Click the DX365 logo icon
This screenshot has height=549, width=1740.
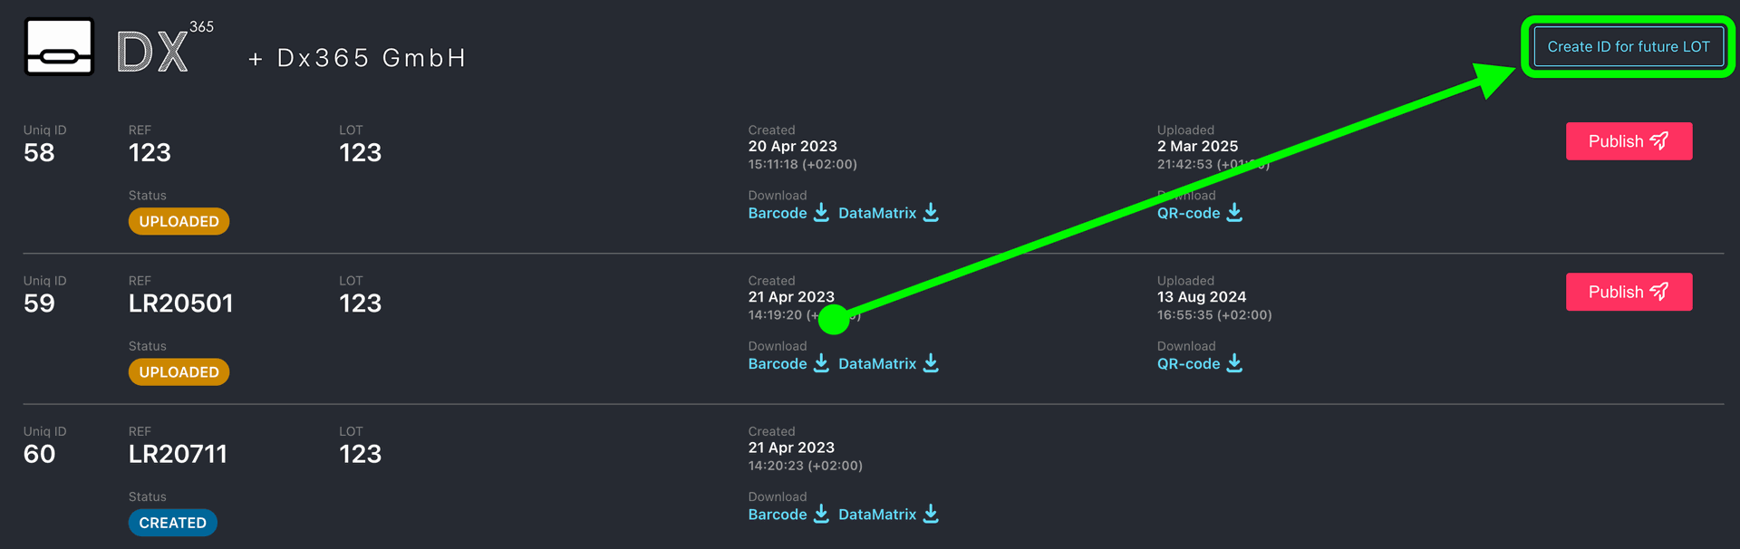coord(59,47)
